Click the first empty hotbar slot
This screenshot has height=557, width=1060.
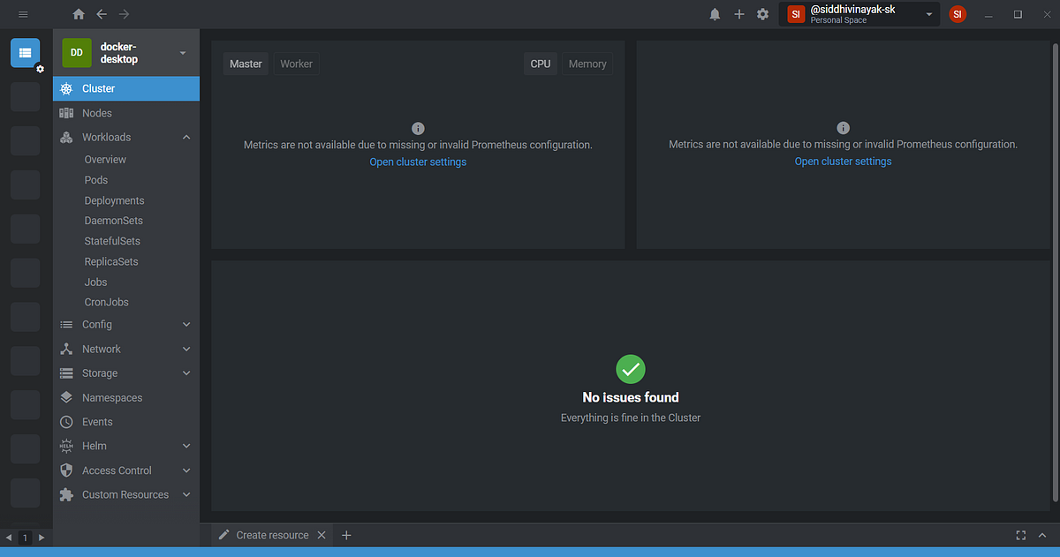point(25,97)
